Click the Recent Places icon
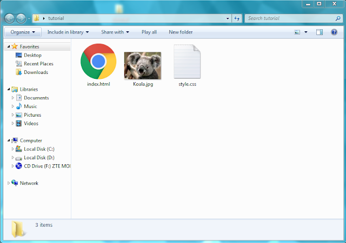This screenshot has width=346, height=243. 19,64
